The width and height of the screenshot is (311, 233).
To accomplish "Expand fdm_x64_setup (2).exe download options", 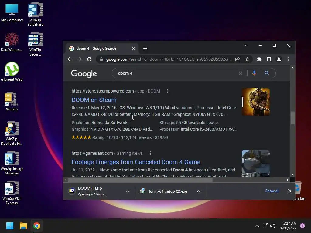I will click(x=199, y=191).
